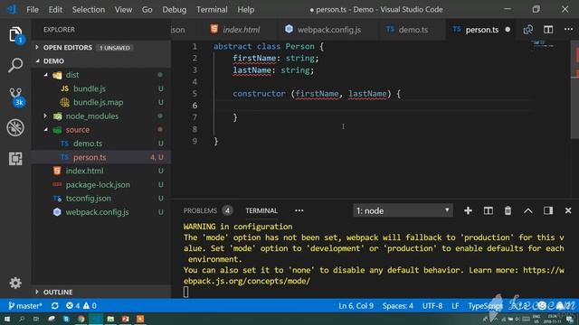This screenshot has height=325, width=579.
Task: Open the Edit menu
Action: tap(55, 10)
